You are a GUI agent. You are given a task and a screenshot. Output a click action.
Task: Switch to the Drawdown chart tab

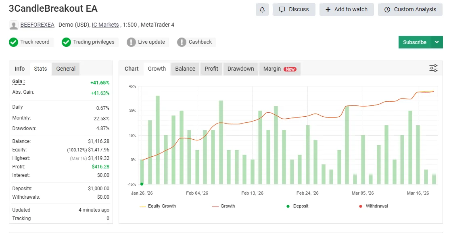[240, 69]
